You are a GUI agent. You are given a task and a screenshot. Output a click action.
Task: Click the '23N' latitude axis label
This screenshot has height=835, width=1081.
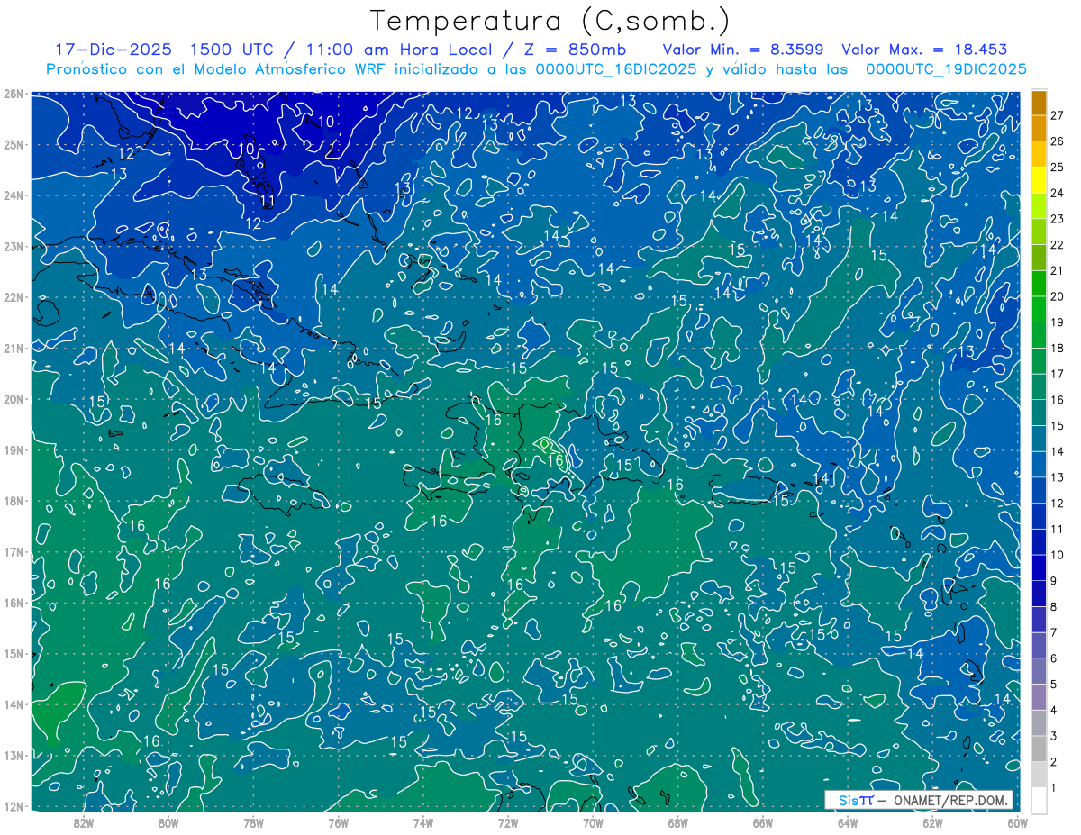coord(13,246)
